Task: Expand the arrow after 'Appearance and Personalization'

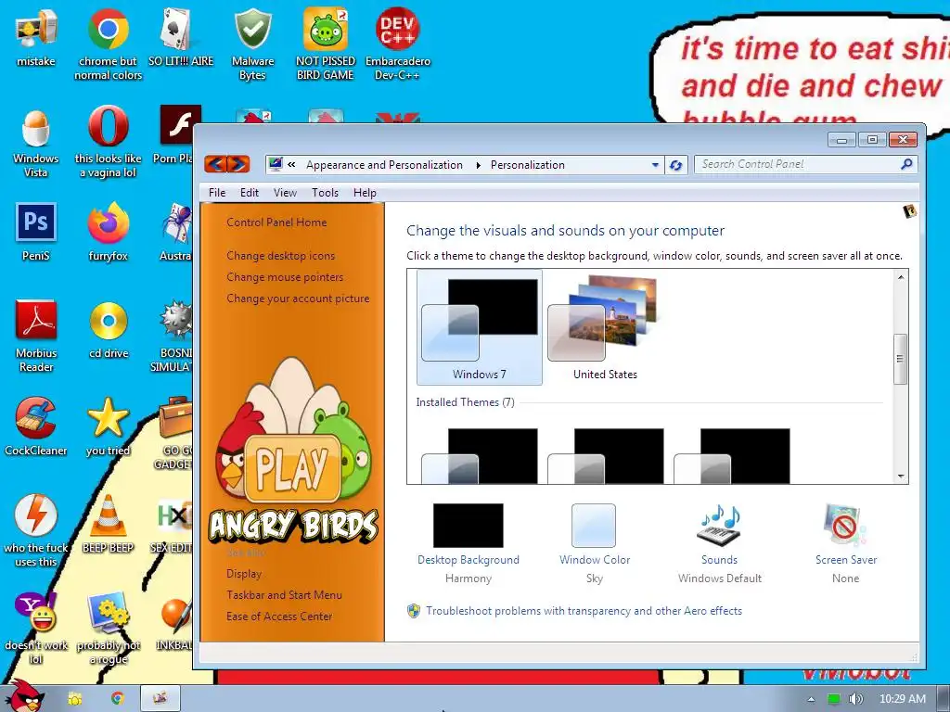Action: point(478,165)
